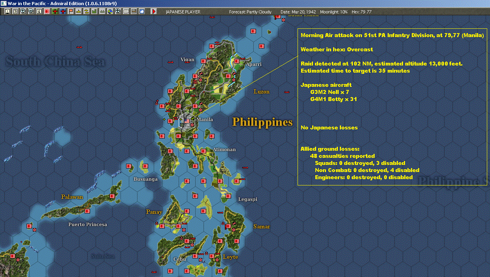
Task: Click the grey ship on green toolbar icon
Action: [x=102, y=11]
